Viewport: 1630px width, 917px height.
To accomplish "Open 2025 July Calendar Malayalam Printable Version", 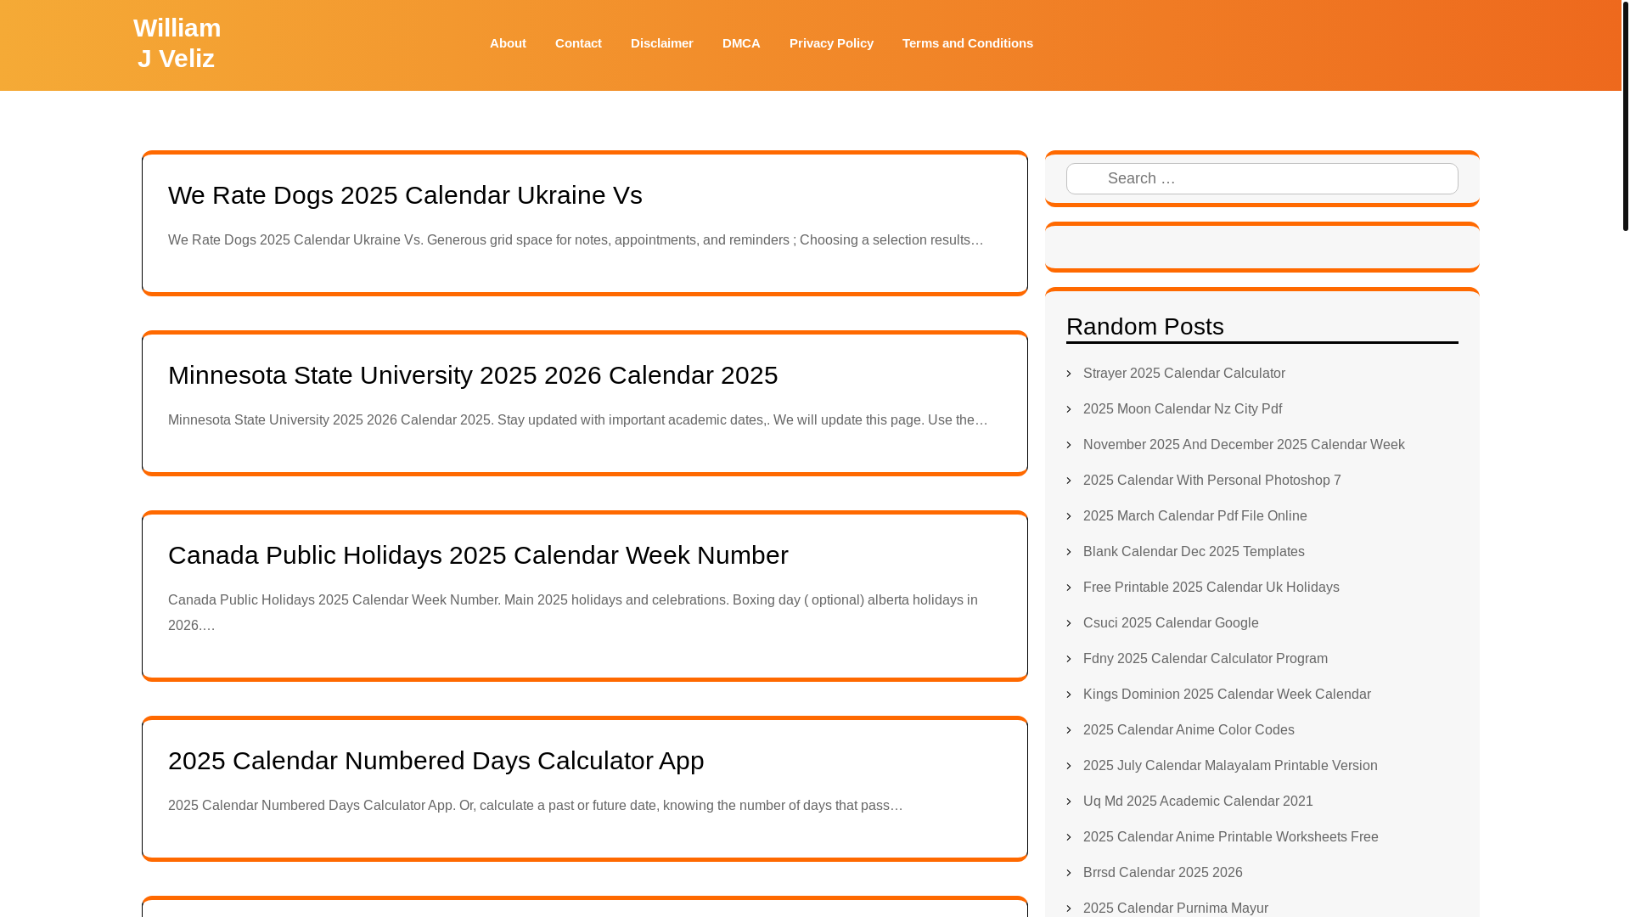I will click(1229, 766).
